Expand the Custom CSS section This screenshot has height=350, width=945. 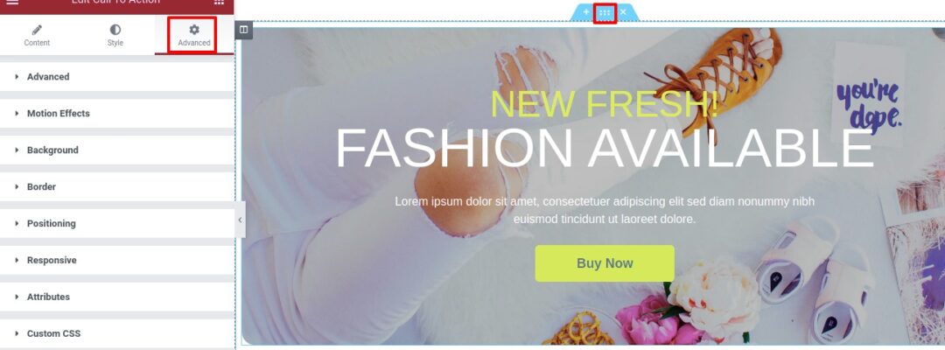pyautogui.click(x=117, y=333)
